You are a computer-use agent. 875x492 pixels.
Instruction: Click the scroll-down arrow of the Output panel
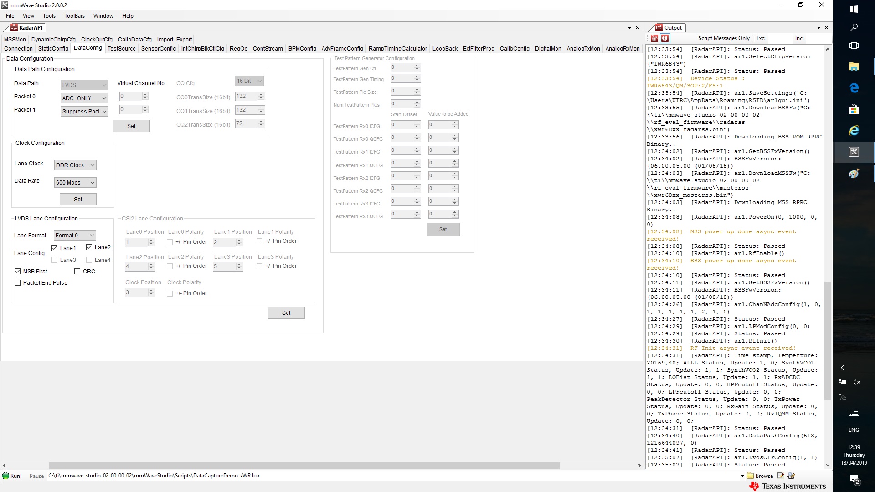[828, 465]
